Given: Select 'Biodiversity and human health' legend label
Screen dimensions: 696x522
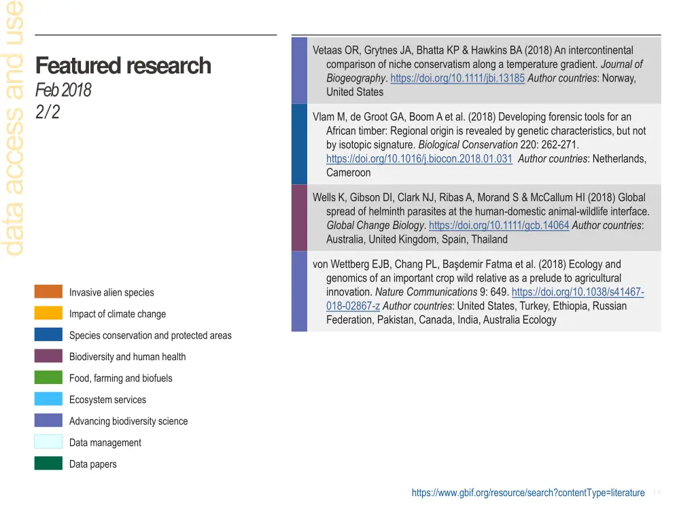Looking at the screenshot, I should click(x=127, y=357).
